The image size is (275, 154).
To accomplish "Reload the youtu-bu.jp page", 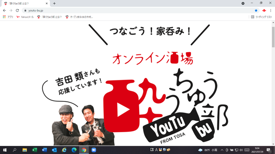I will pos(17,10).
